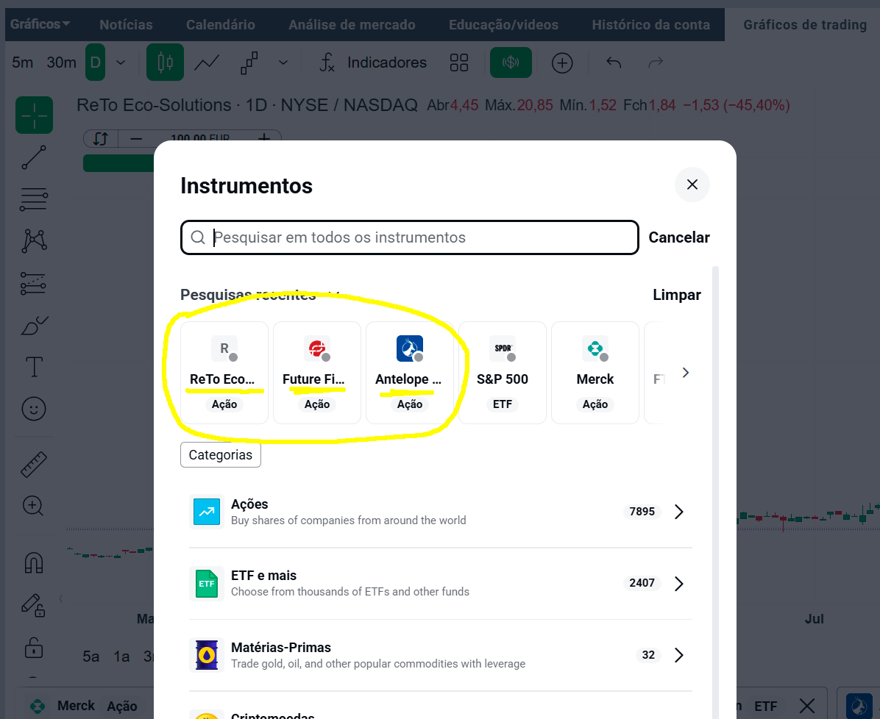Select the 5m timeframe

[x=23, y=62]
